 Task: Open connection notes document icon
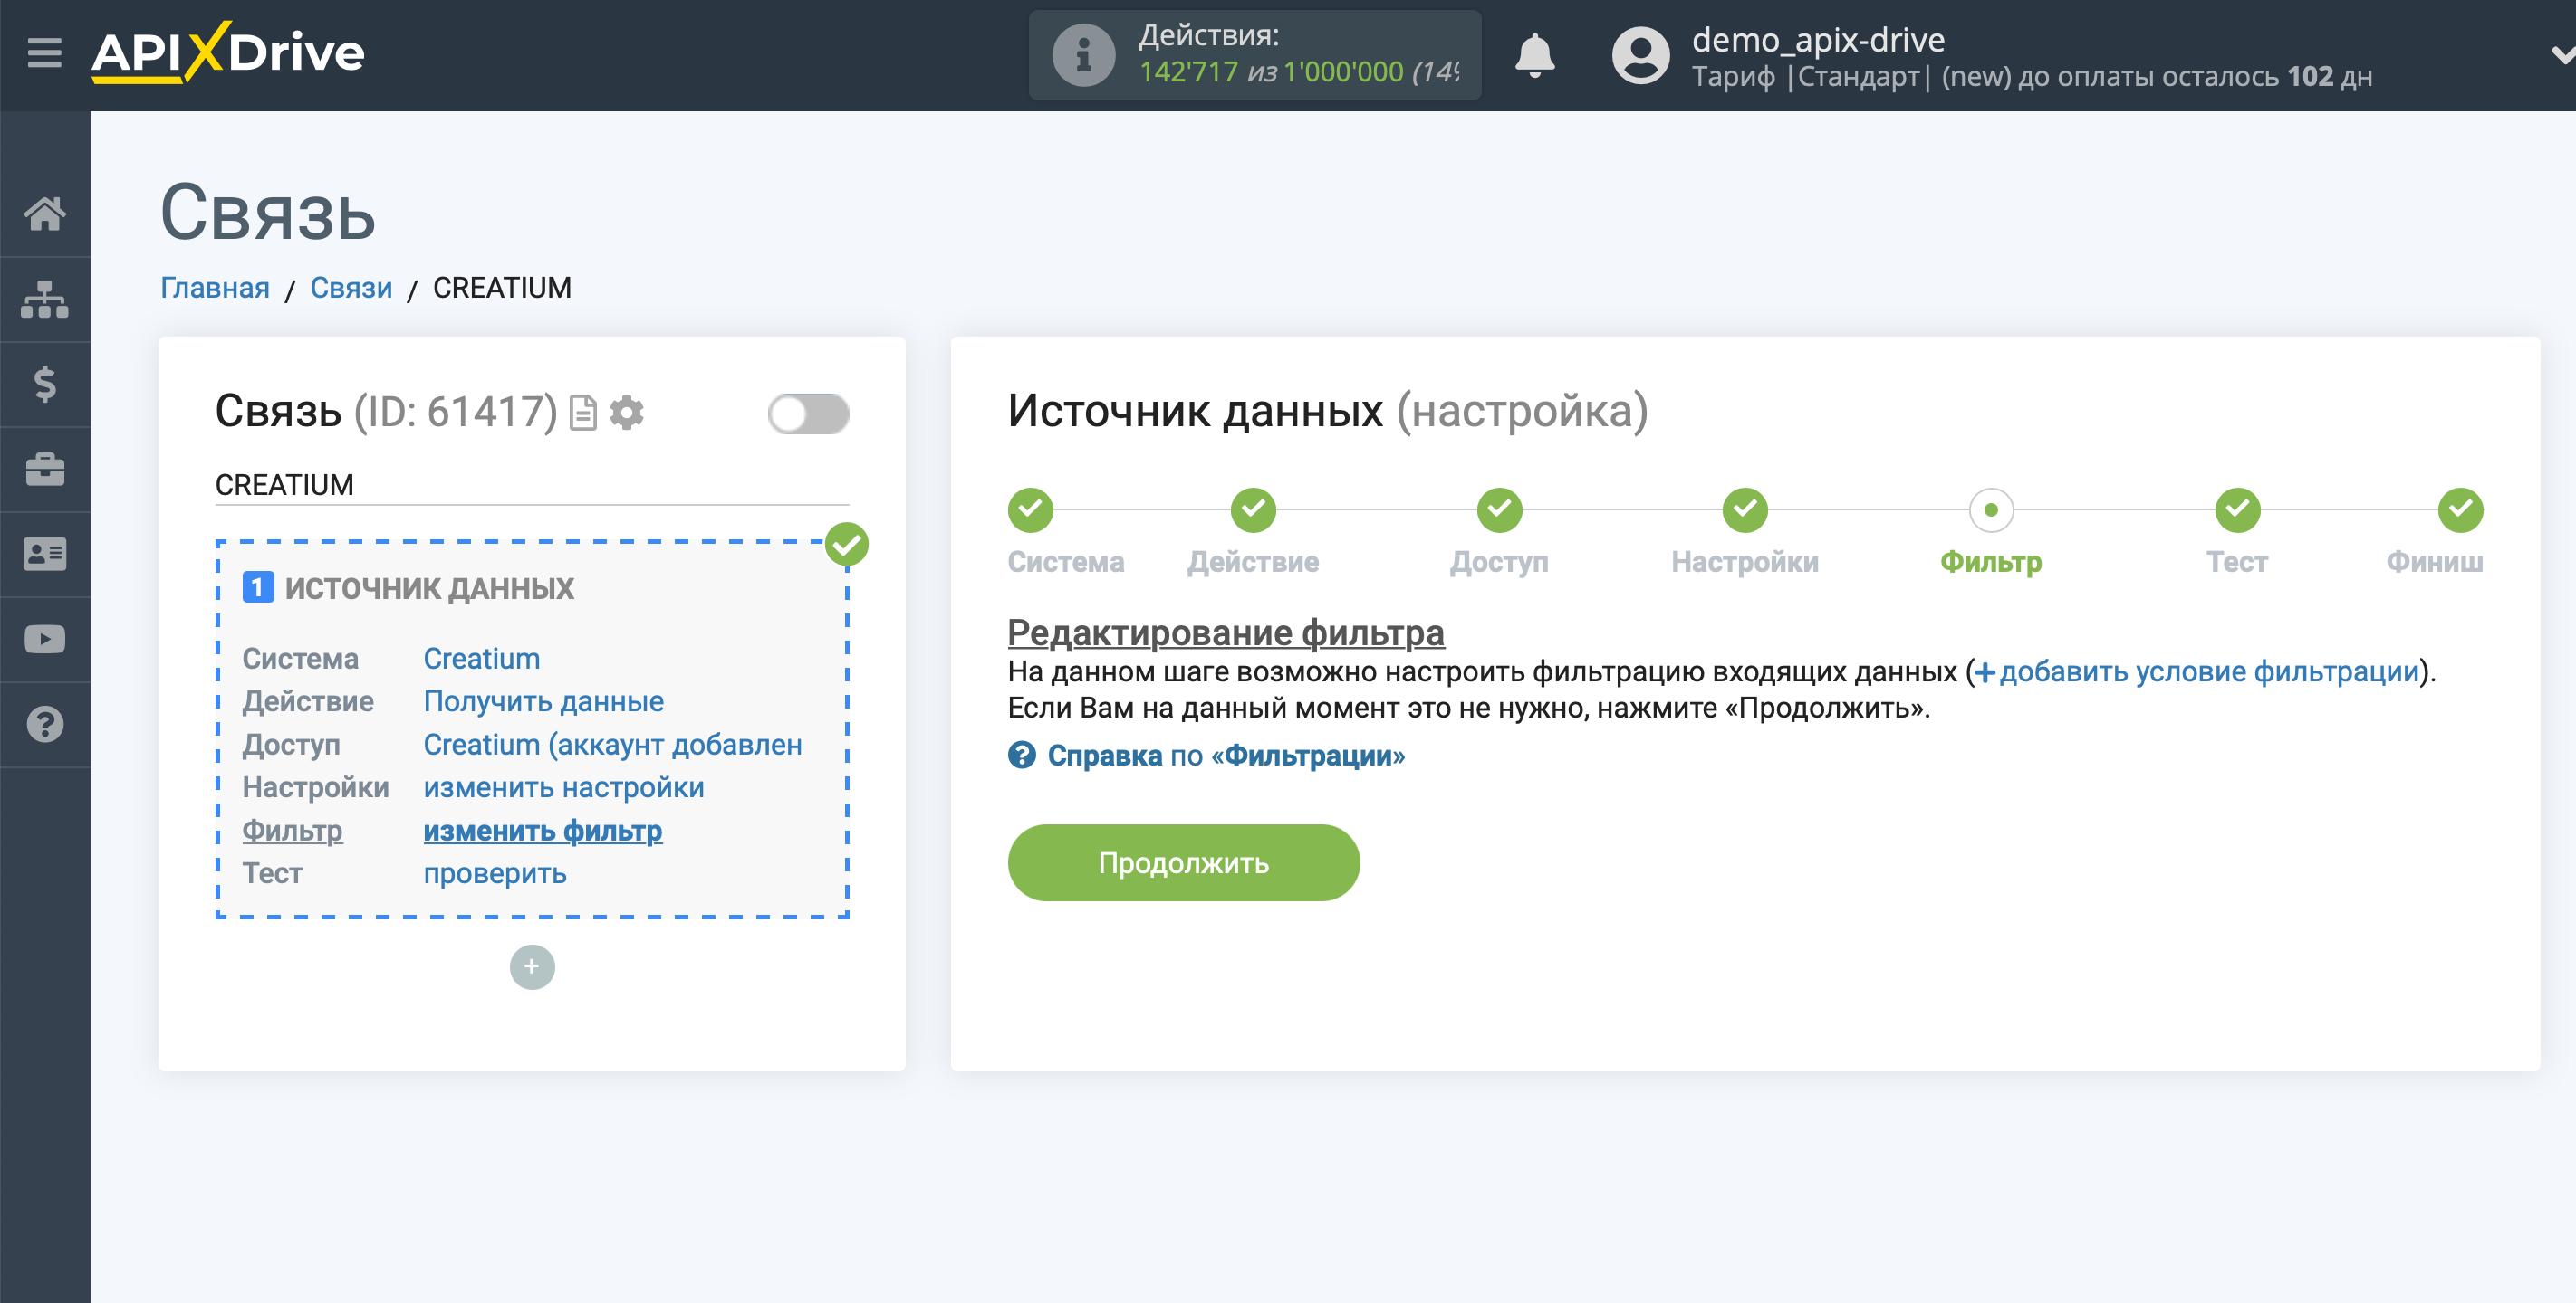click(x=583, y=413)
